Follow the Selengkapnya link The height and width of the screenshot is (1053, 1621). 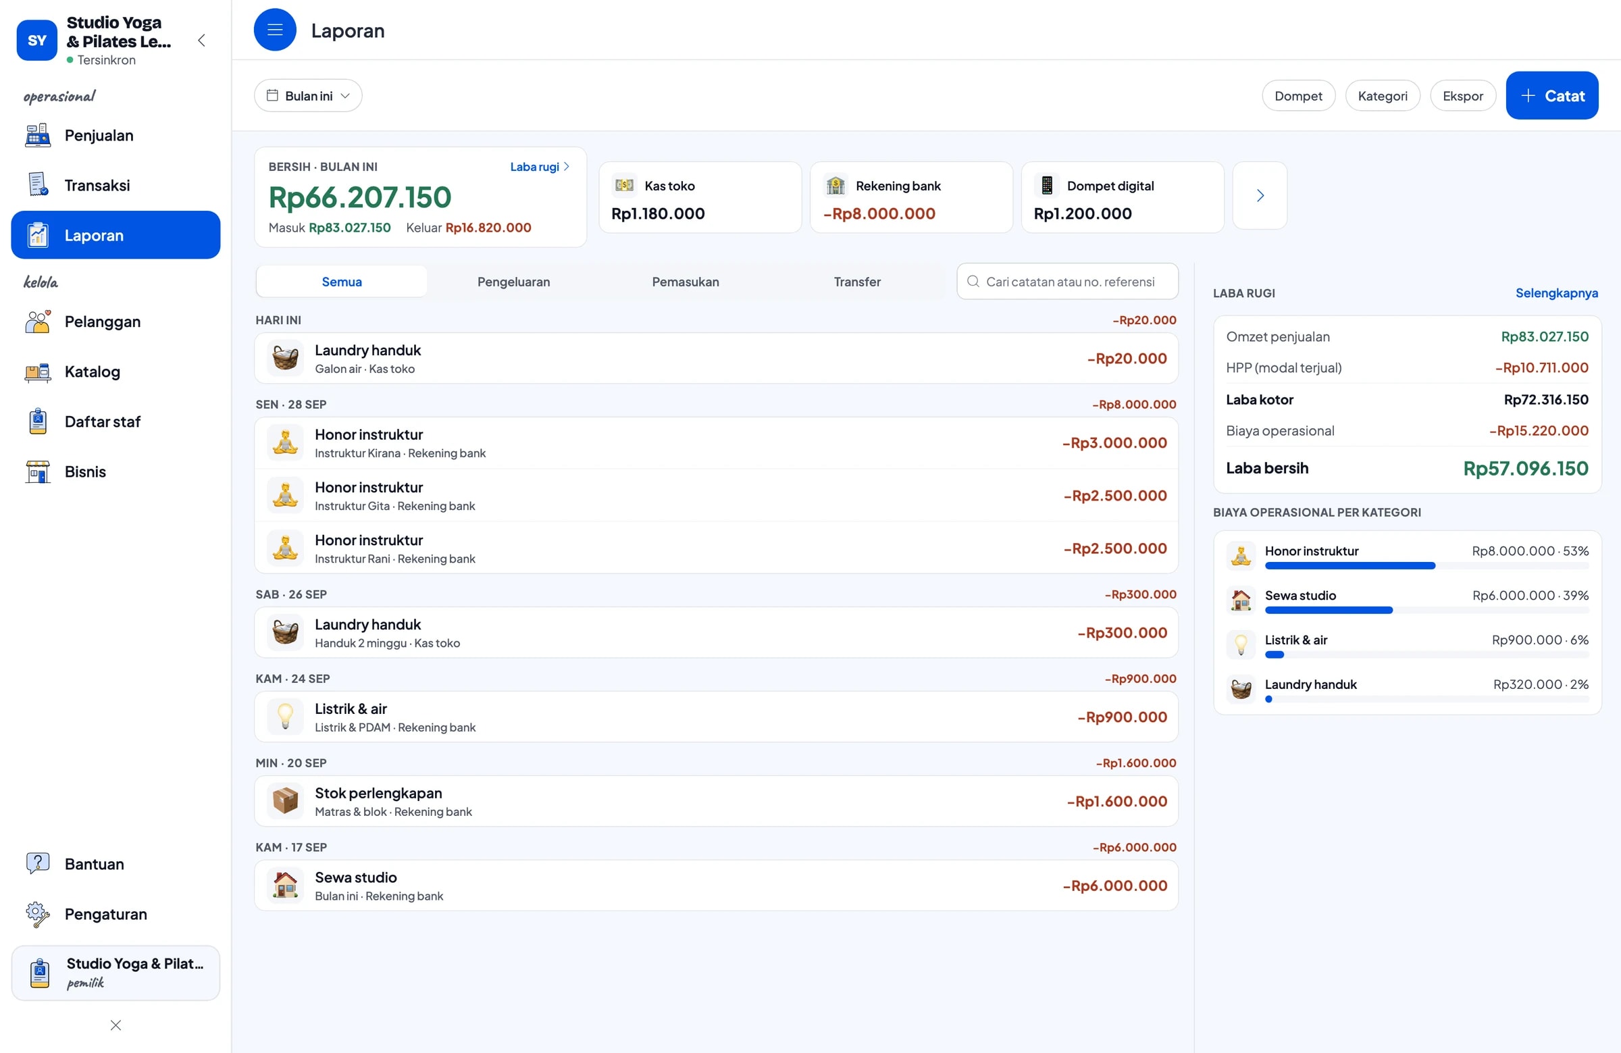(1556, 293)
